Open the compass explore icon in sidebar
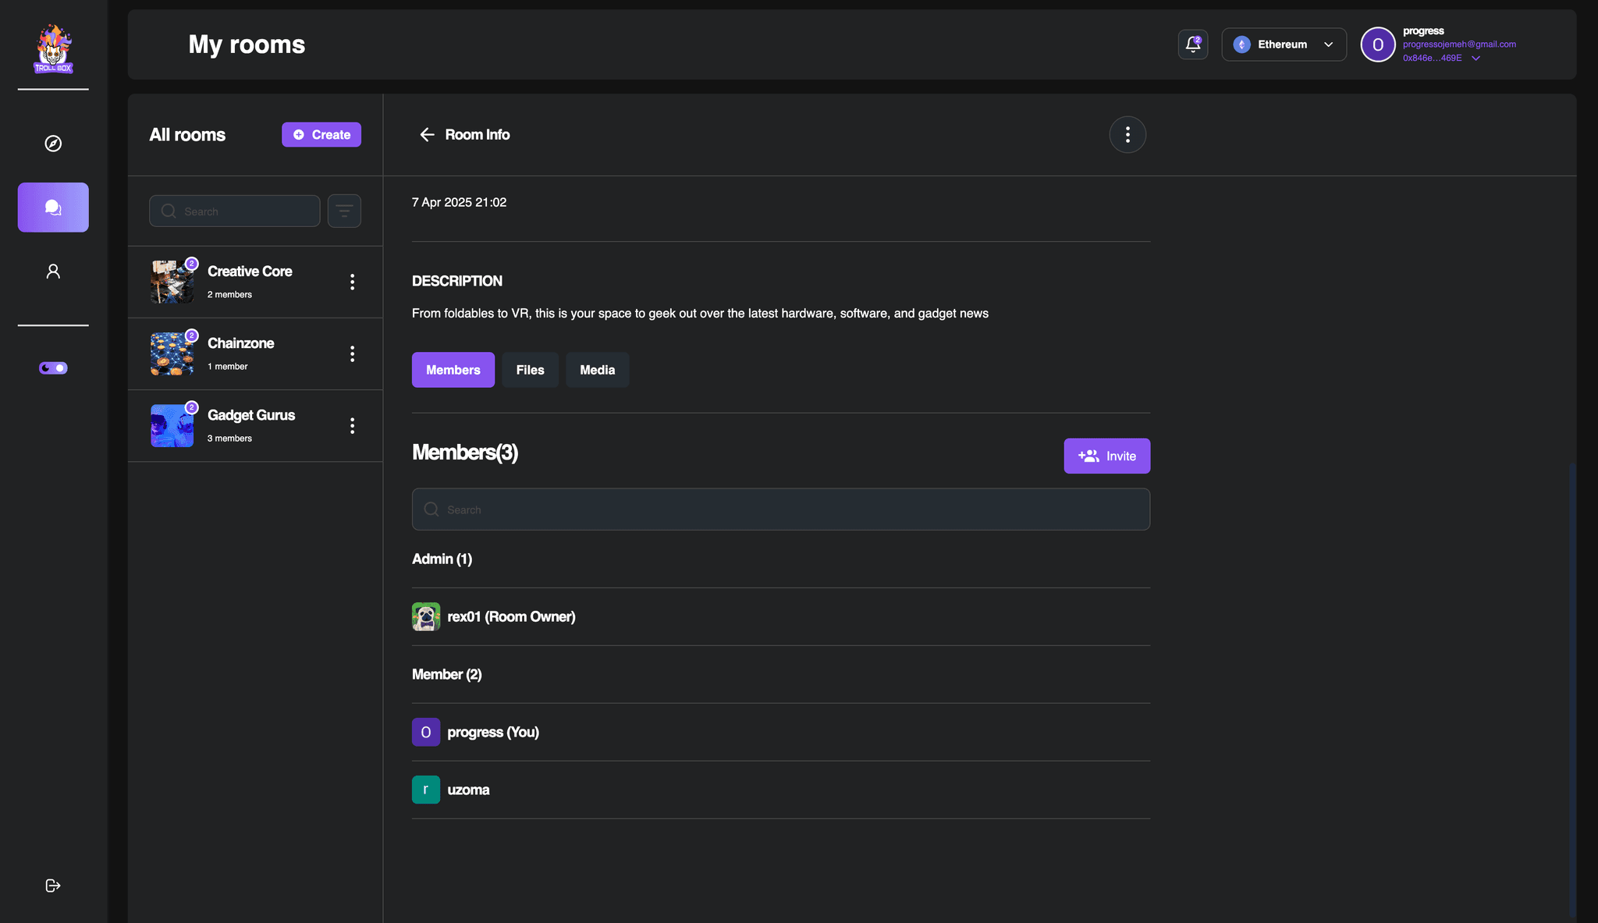 pos(53,144)
